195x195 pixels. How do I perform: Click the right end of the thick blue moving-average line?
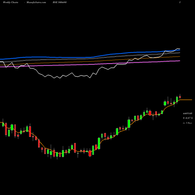[x=179, y=50]
